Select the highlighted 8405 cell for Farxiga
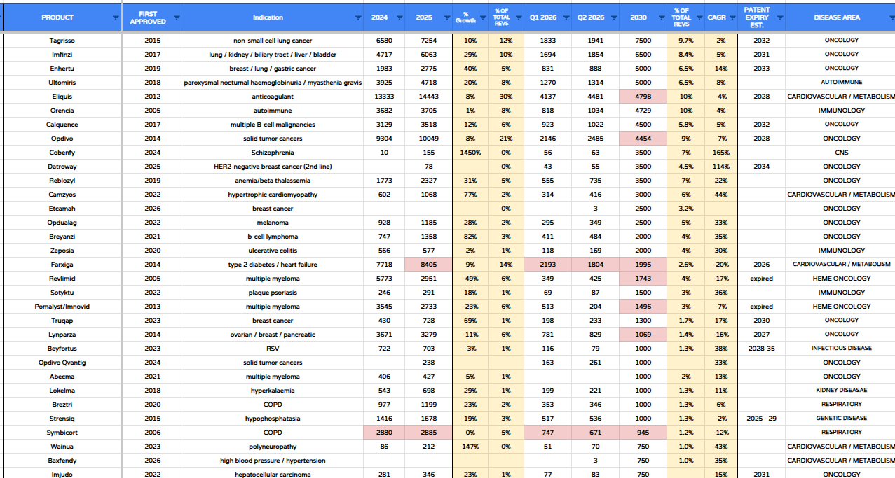 429,265
